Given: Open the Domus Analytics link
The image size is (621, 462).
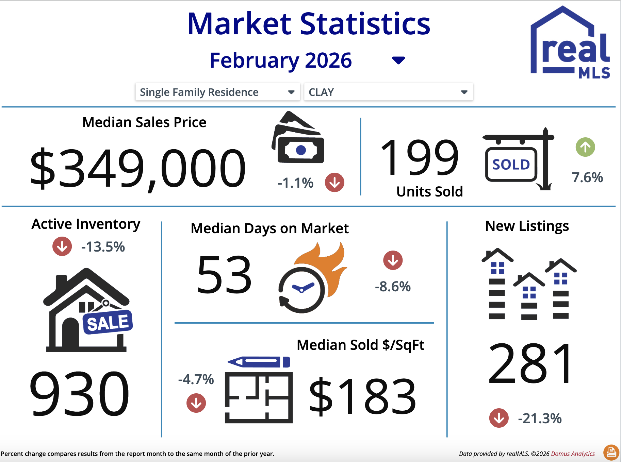Looking at the screenshot, I should pyautogui.click(x=573, y=454).
